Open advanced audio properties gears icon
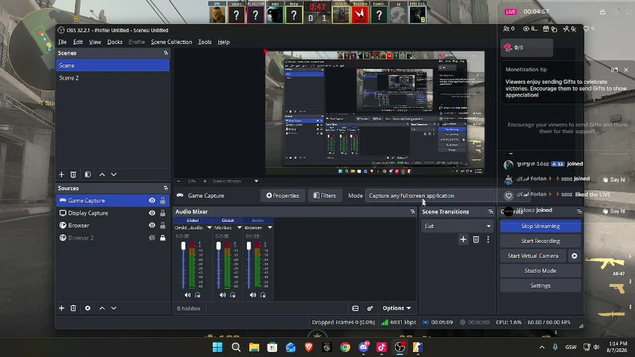This screenshot has height=357, width=635. pos(370,308)
